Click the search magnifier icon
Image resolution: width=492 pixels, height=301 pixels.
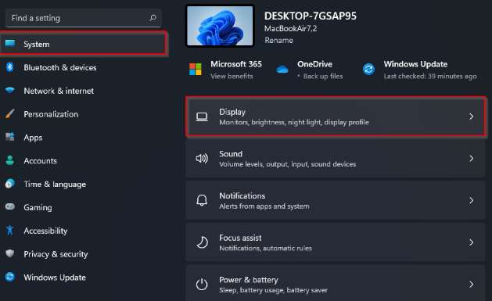tap(153, 18)
